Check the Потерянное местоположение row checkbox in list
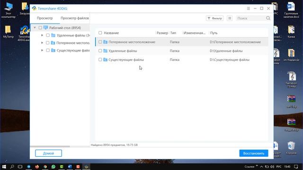This screenshot has height=170, width=303. (x=100, y=42)
